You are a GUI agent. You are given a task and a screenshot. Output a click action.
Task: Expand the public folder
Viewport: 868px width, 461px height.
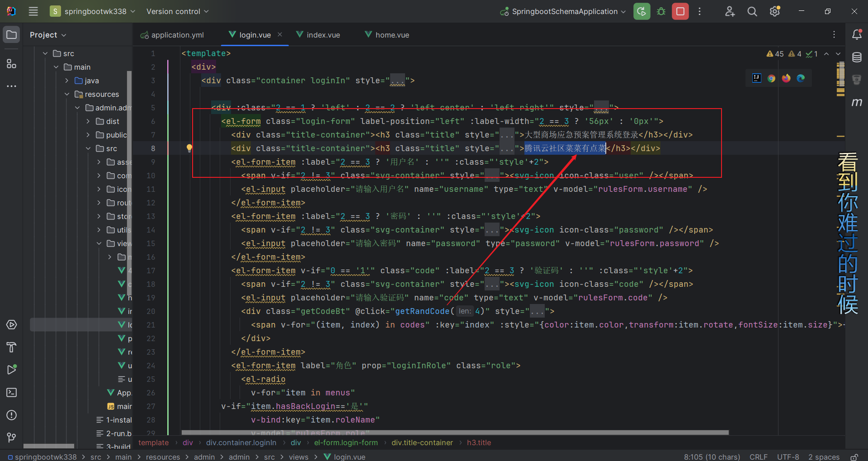pos(88,135)
